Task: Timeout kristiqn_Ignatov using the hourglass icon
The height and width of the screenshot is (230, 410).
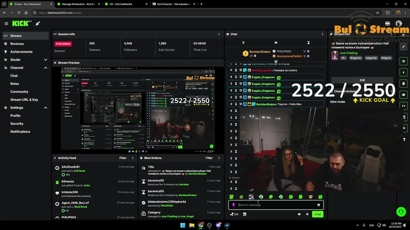Action: tap(236, 70)
